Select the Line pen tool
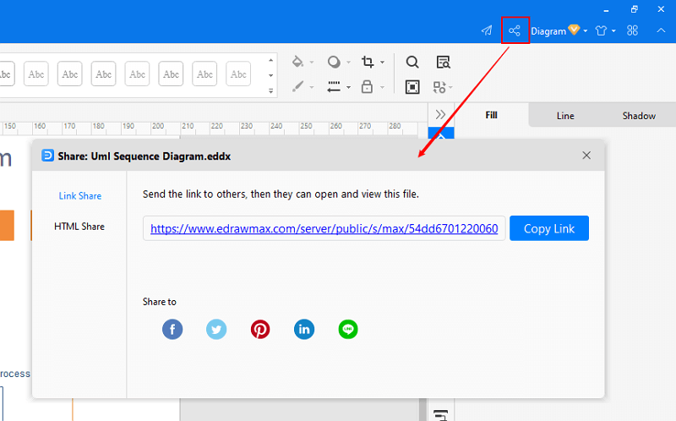The image size is (676, 421). tap(297, 87)
